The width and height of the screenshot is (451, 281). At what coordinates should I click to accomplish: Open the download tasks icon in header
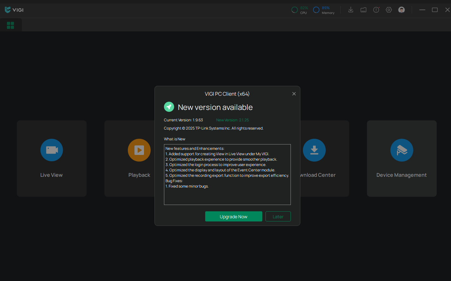pyautogui.click(x=351, y=10)
